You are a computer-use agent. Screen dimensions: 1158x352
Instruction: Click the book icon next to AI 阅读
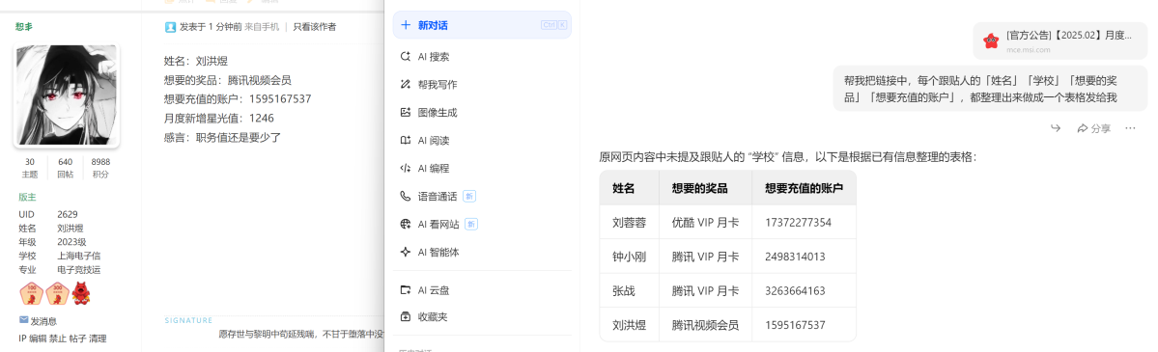coord(405,140)
